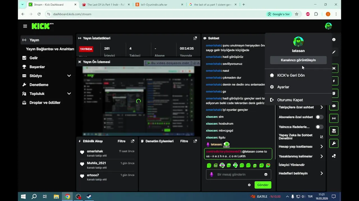Pop out the Etkinlik Akışı panel
This screenshot has width=359, height=201.
(133, 141)
